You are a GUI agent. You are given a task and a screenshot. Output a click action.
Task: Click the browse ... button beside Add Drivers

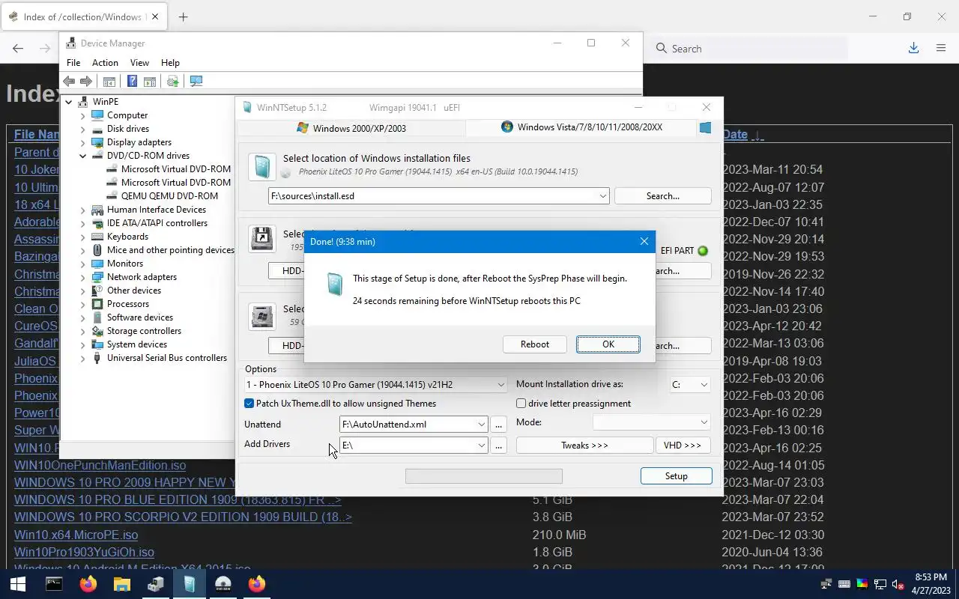(499, 446)
